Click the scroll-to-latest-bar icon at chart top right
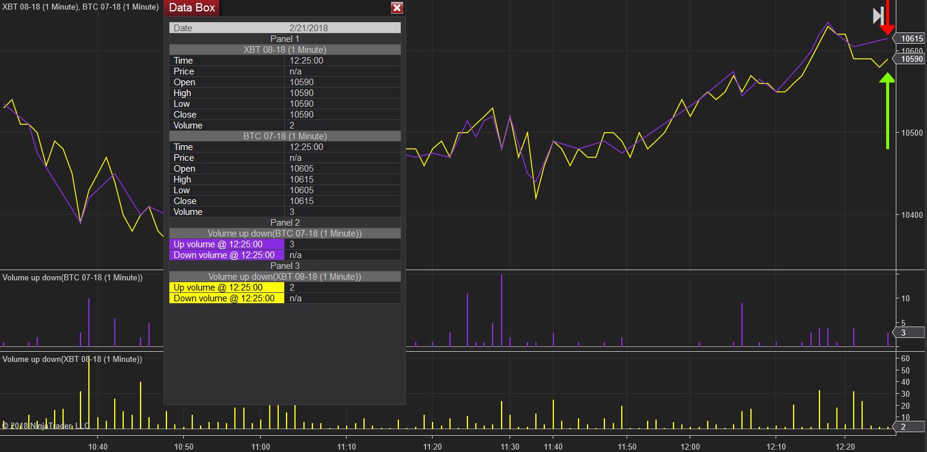The image size is (927, 452). [878, 16]
